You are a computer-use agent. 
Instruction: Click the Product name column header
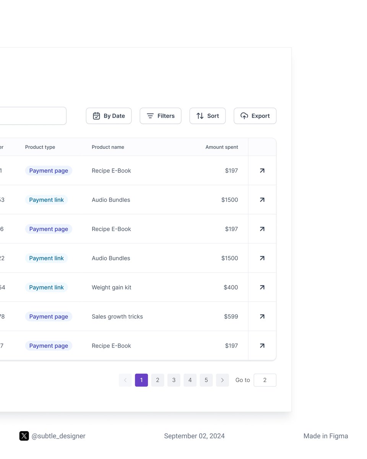point(108,147)
